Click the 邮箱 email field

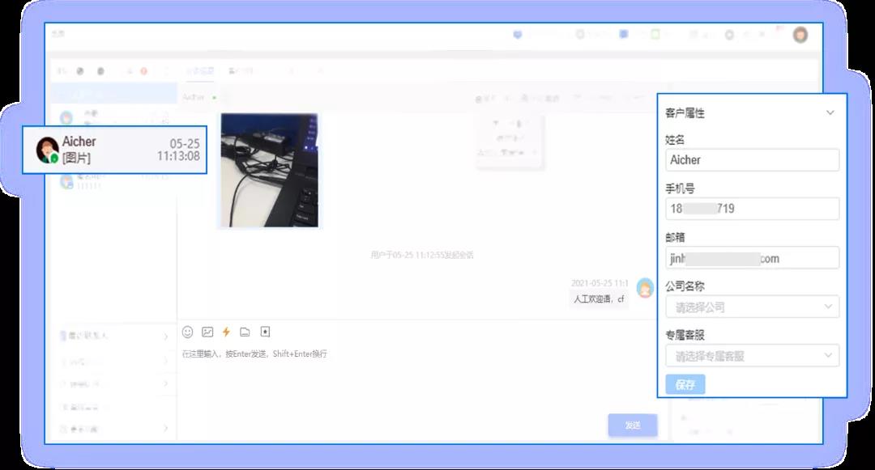click(x=752, y=258)
